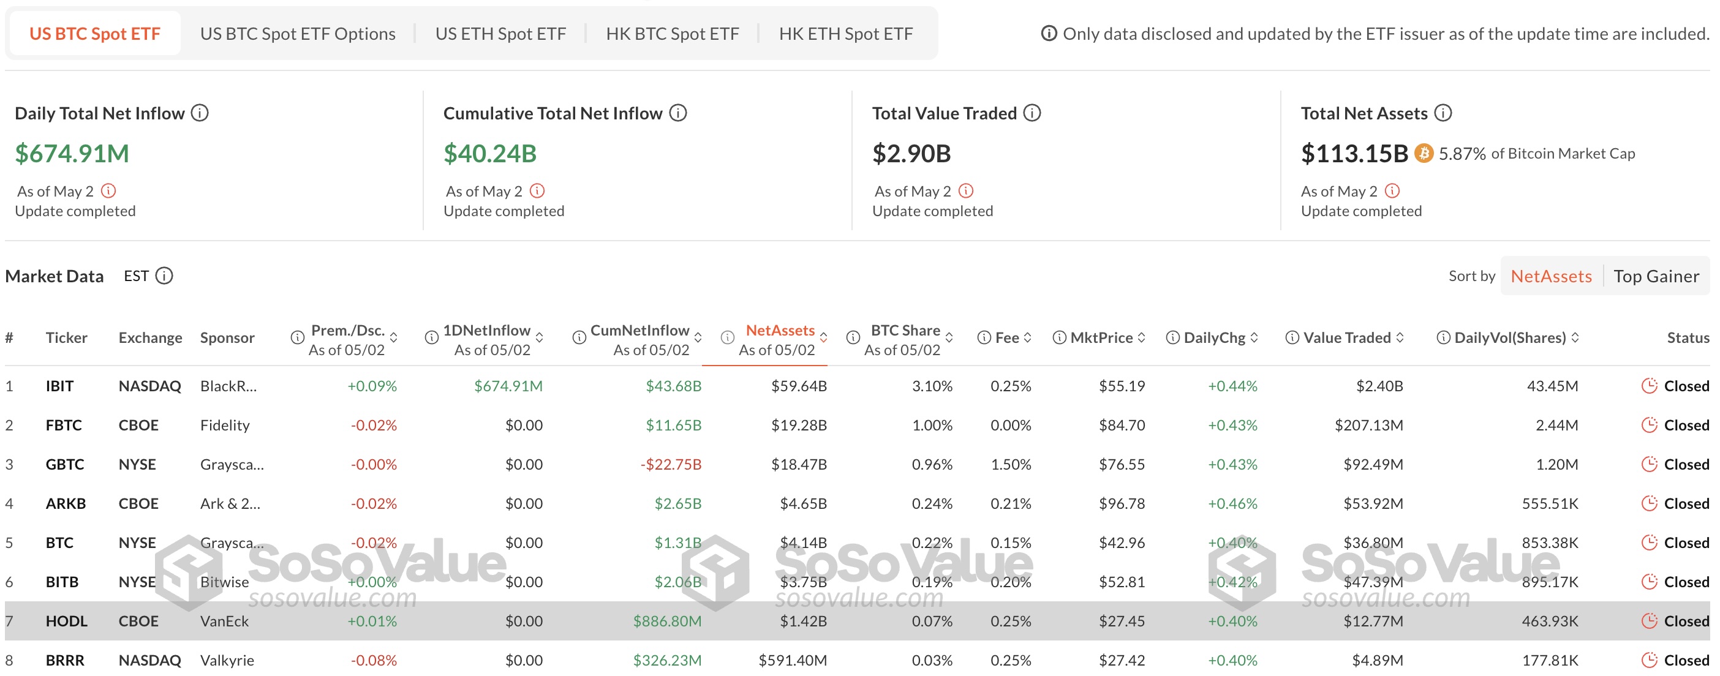The height and width of the screenshot is (676, 1720).
Task: Toggle sort arrows on BTC Share column
Action: point(949,337)
